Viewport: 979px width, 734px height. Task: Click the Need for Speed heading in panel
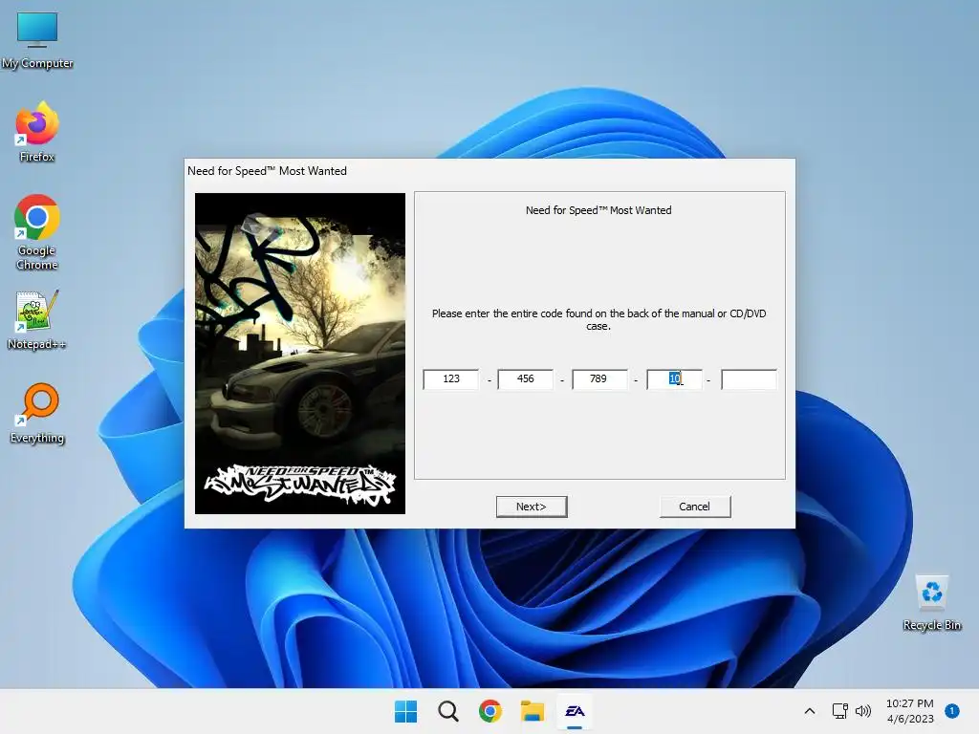(x=598, y=210)
